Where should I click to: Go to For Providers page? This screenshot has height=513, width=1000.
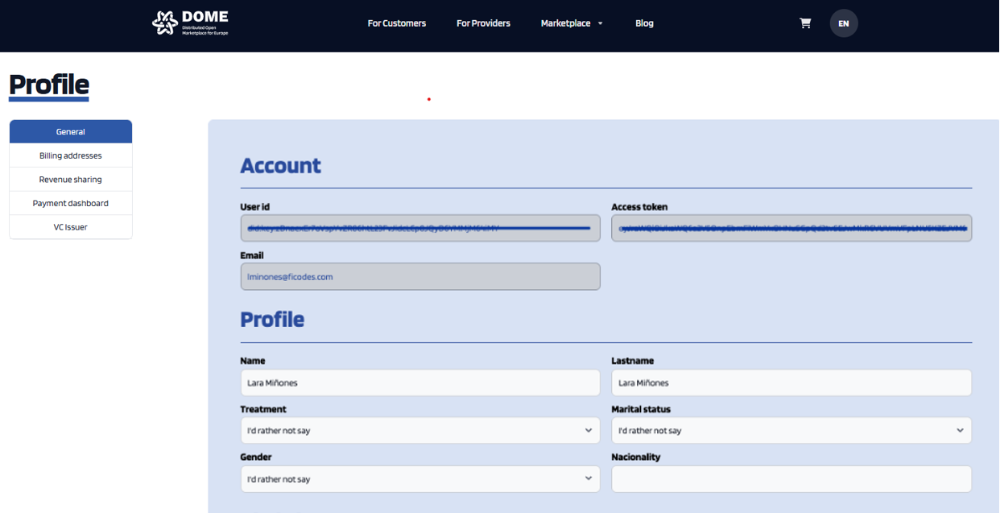tap(483, 23)
